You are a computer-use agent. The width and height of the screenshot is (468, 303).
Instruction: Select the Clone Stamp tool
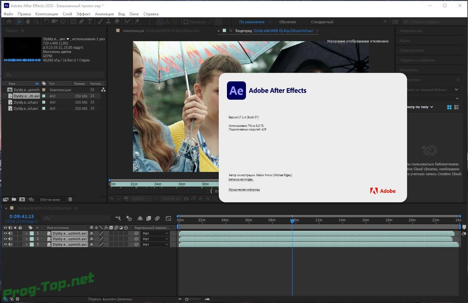(x=108, y=22)
